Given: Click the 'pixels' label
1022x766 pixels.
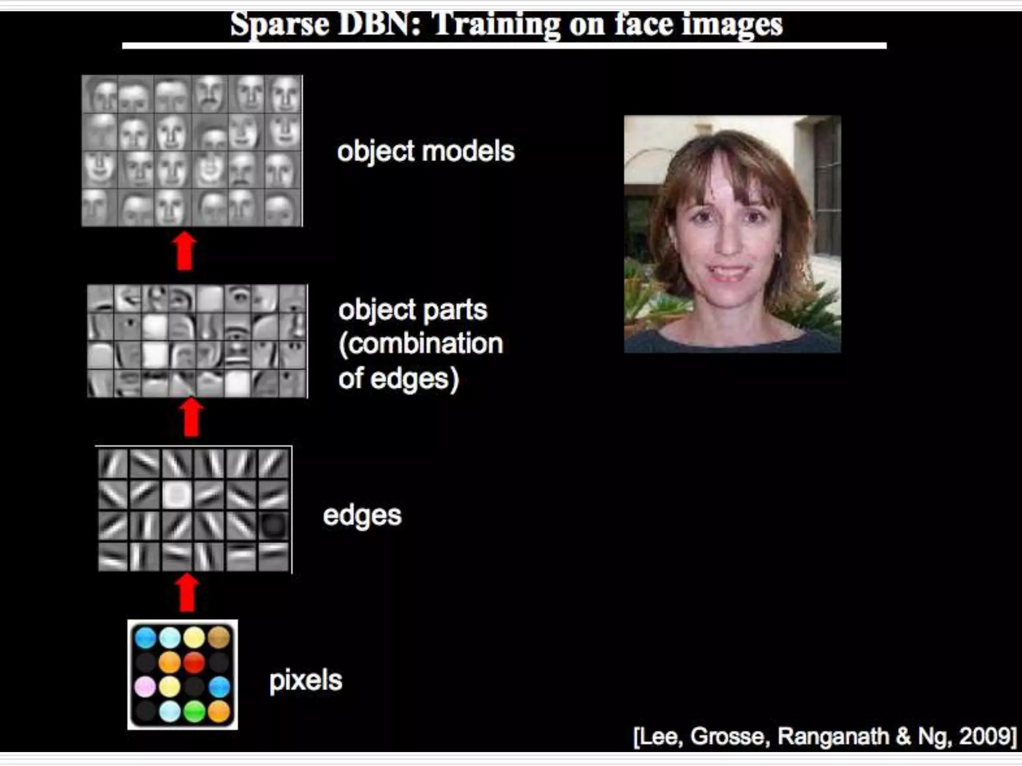Looking at the screenshot, I should (305, 680).
